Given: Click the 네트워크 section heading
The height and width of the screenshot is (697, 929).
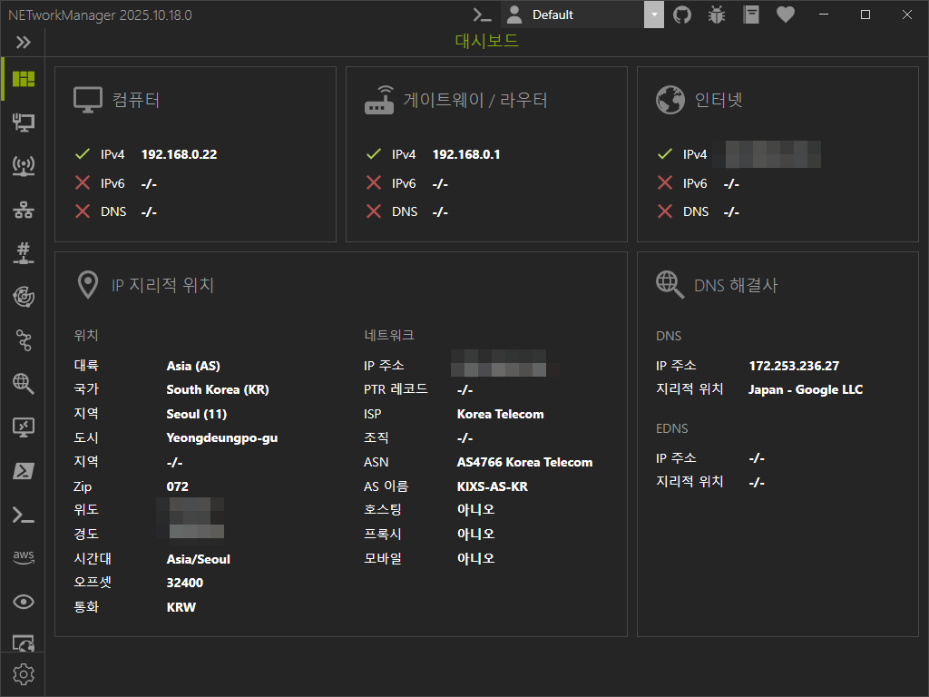Looking at the screenshot, I should [389, 336].
